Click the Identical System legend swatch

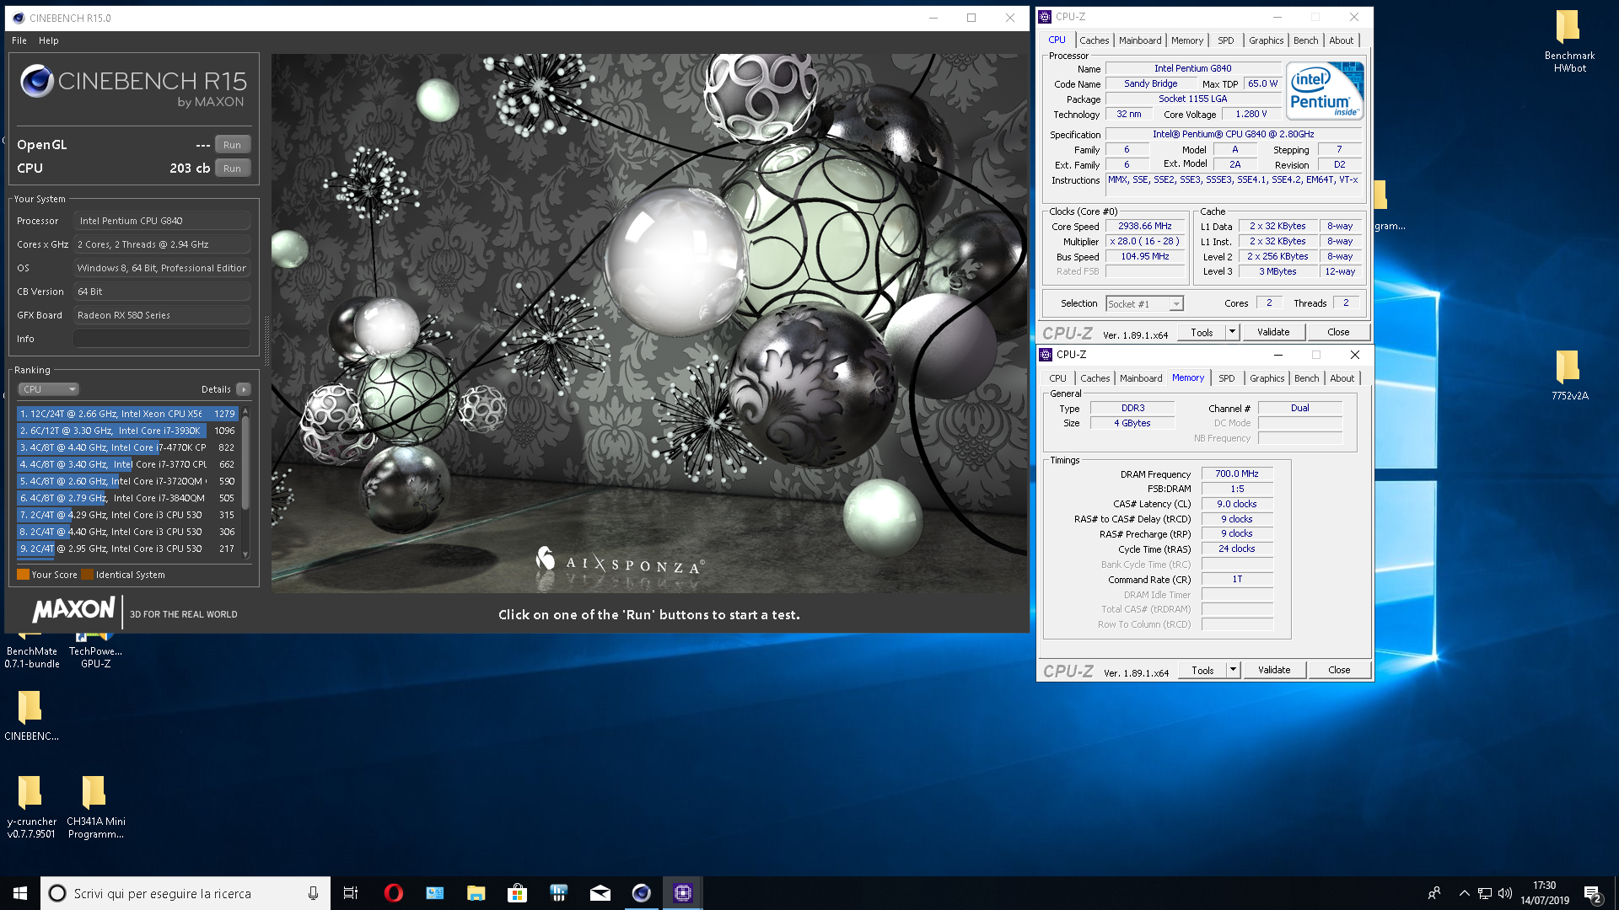[87, 575]
